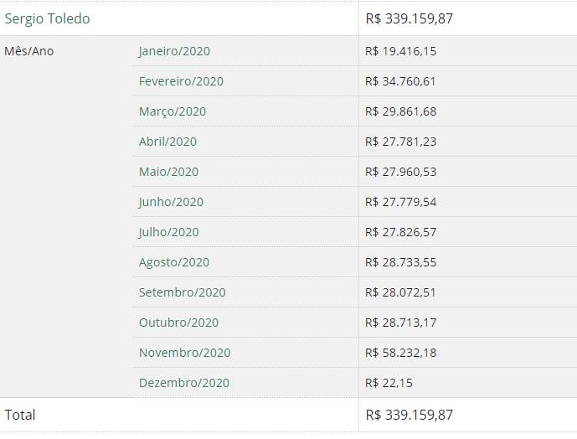Click the Novembro value R$ 58.232,18
This screenshot has width=577, height=439.
click(x=401, y=353)
